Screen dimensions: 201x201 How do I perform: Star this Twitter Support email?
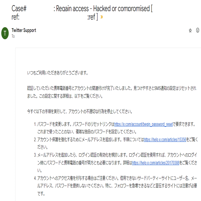coord(190,30)
